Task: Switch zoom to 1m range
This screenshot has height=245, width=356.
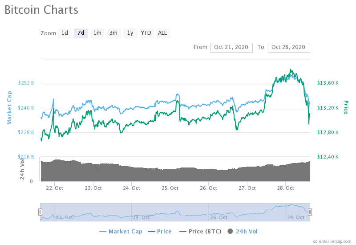Action: click(x=97, y=33)
